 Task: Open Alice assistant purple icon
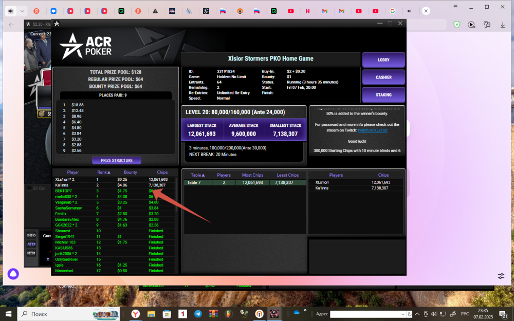tap(13, 274)
